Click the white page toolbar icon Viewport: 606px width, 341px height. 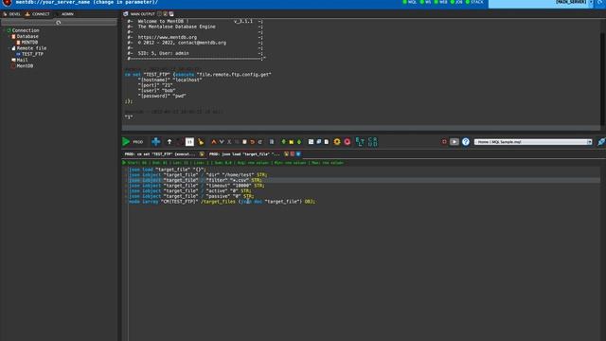327,142
